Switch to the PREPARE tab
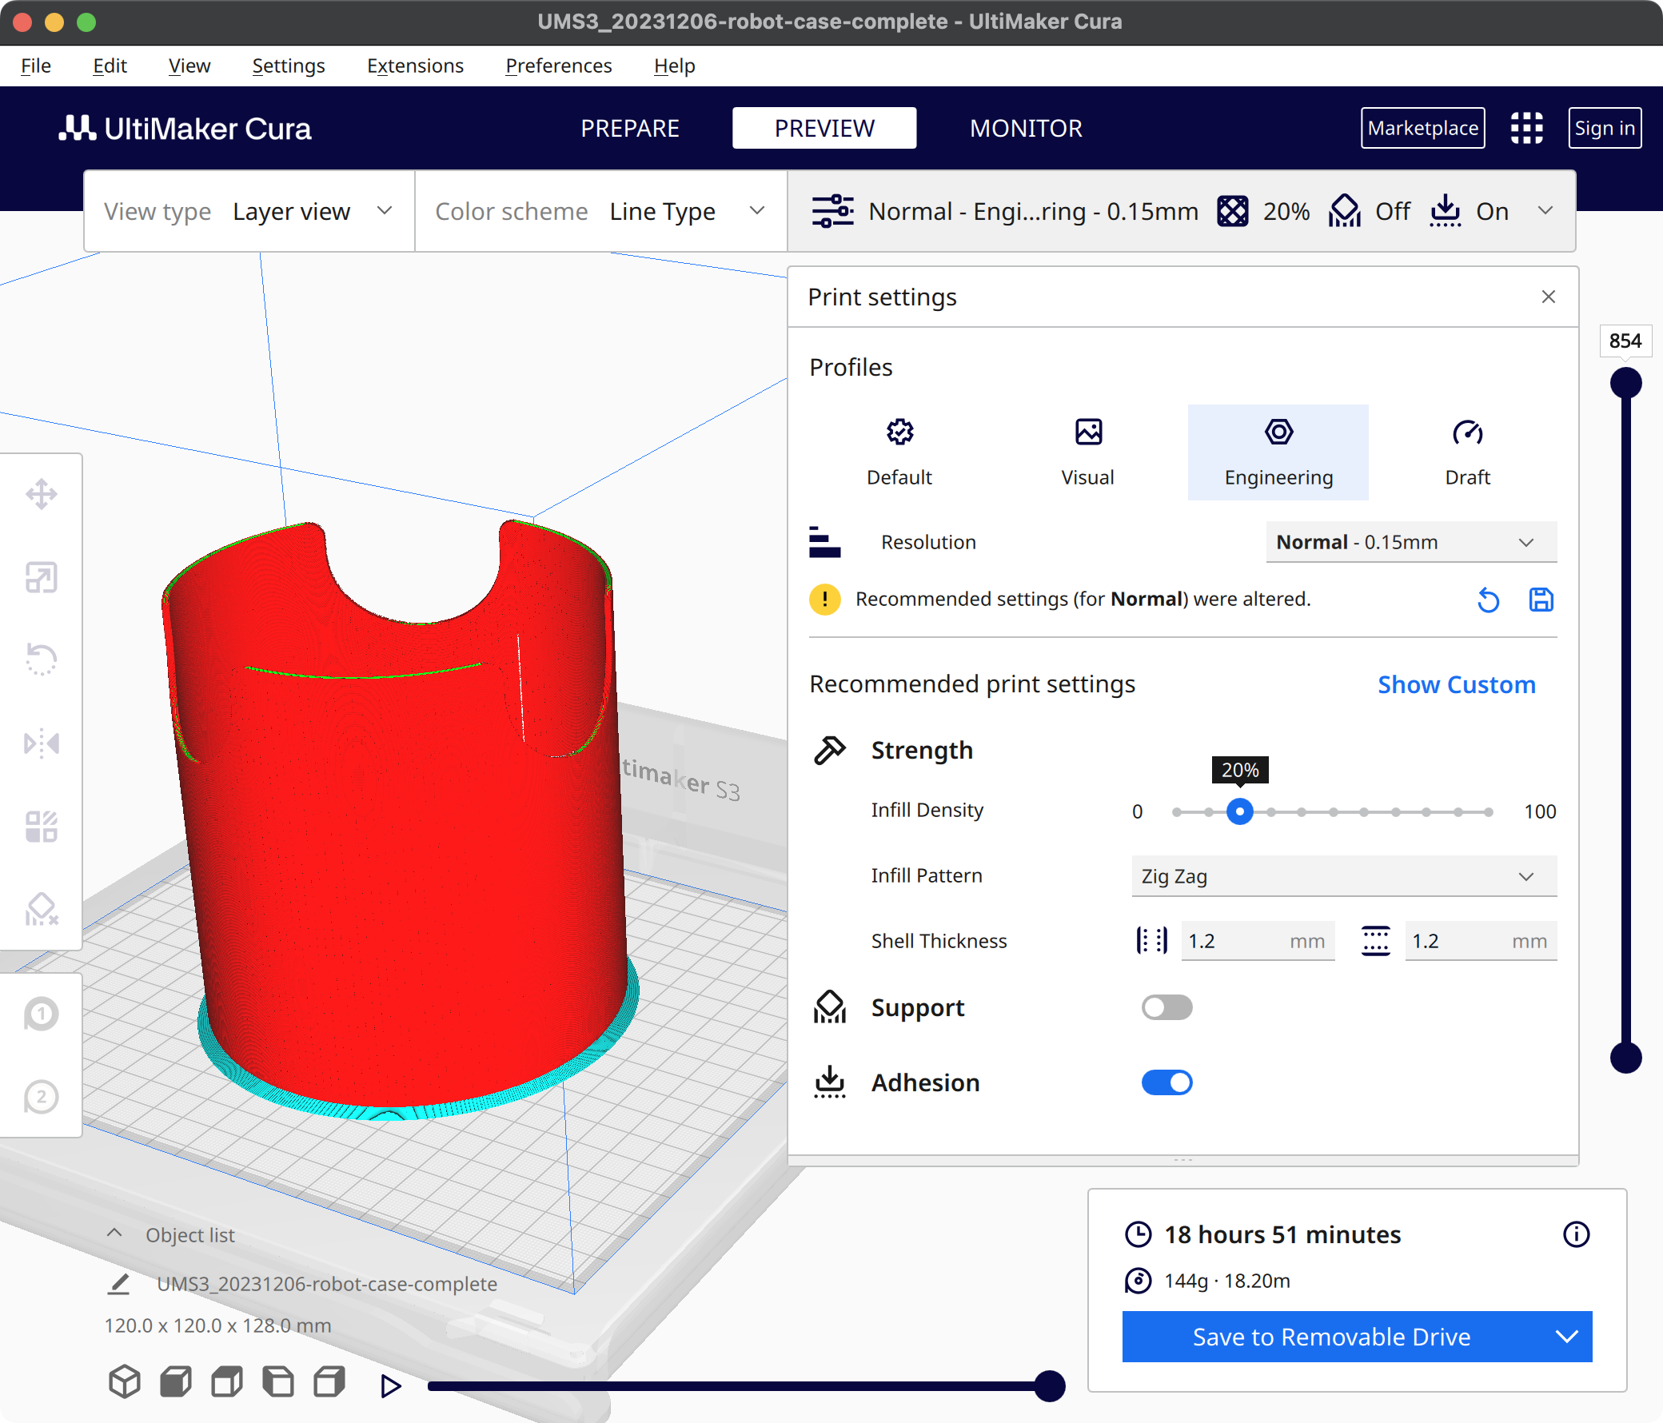Screen dimensions: 1663x1423 pos(630,129)
